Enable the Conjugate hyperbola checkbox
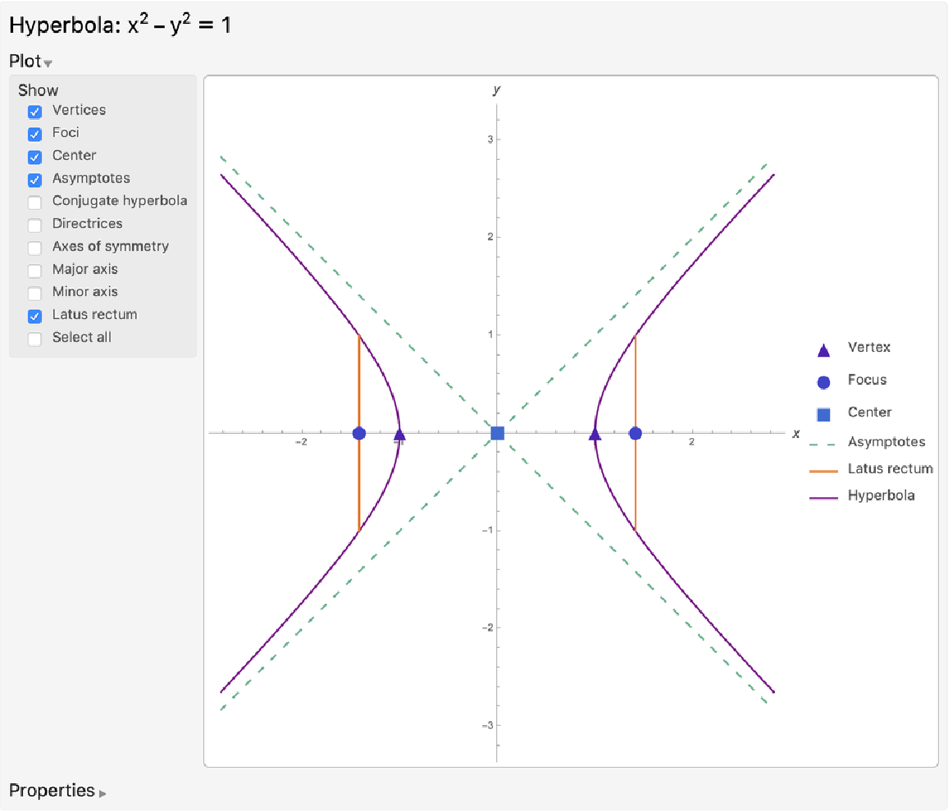This screenshot has width=948, height=812. [x=34, y=203]
